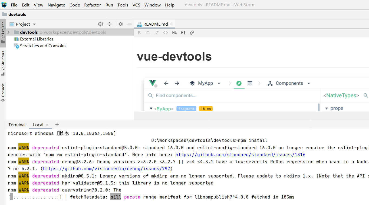Collapse the MyApp component tree node
369x205 pixels.
151,109
